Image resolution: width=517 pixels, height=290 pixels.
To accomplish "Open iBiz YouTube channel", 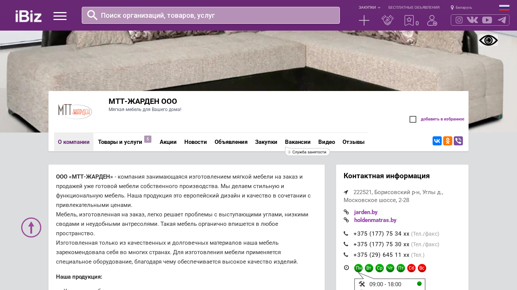I will [x=487, y=20].
